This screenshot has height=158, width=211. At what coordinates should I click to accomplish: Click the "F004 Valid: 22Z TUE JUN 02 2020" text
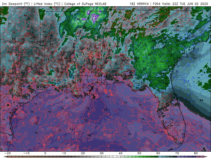click(180, 4)
